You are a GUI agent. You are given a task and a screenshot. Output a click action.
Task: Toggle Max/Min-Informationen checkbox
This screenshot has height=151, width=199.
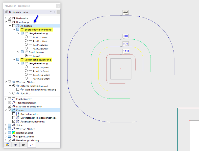click(x=9, y=106)
